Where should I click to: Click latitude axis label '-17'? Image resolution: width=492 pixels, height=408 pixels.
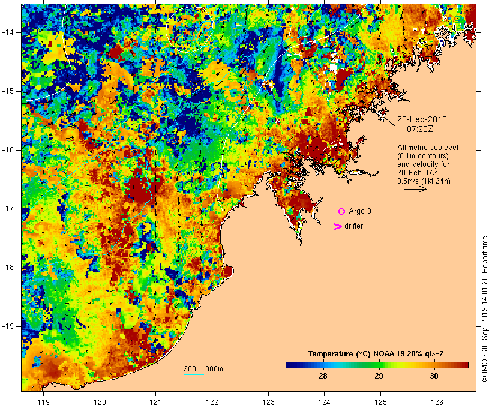(x=7, y=209)
